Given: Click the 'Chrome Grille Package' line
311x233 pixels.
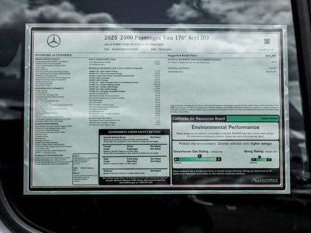Looking at the screenshot, I should 103,87.
